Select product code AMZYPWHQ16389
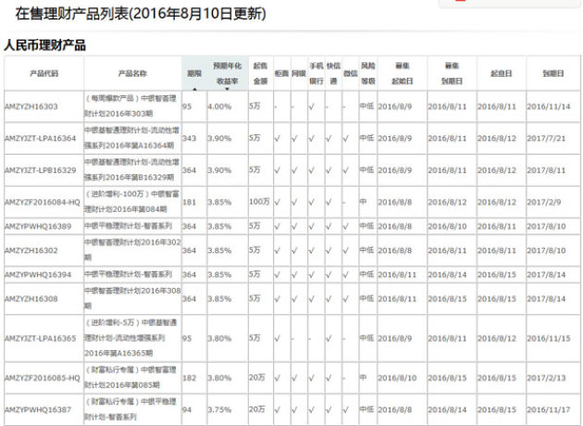The height and width of the screenshot is (426, 583). 38,226
